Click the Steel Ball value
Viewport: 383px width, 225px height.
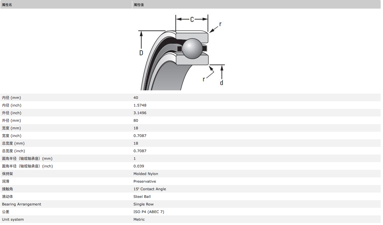(x=142, y=197)
